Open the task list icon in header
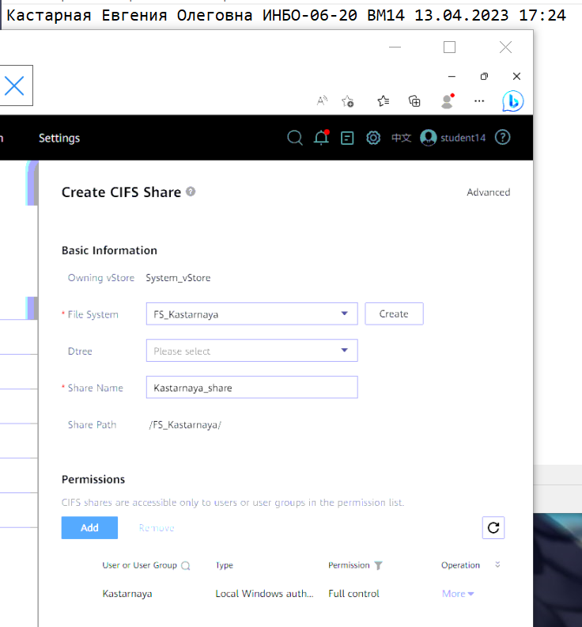The image size is (582, 627). tap(346, 139)
